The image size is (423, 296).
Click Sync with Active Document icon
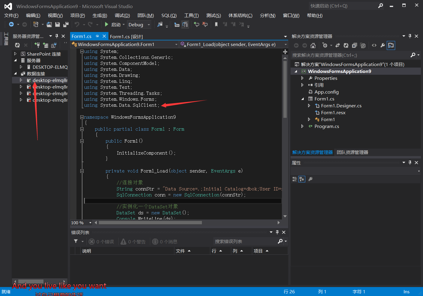(338, 45)
